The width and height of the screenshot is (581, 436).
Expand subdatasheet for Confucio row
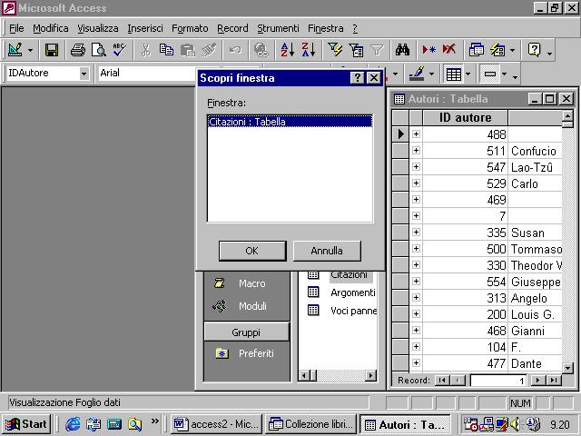pos(416,150)
